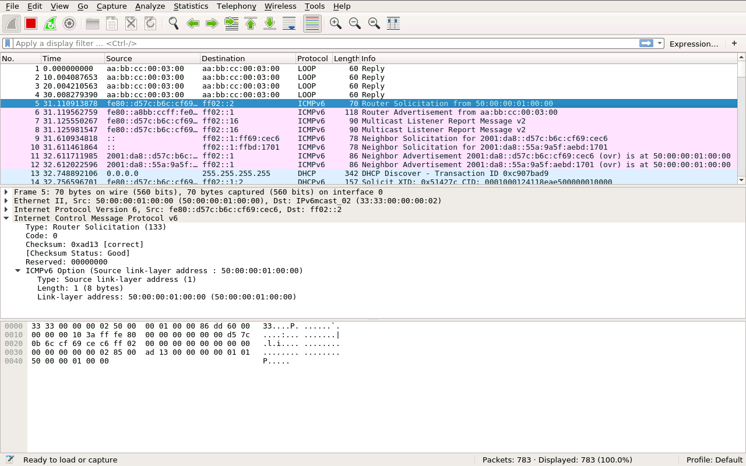
Task: Click in the display filter input field
Action: [321, 44]
